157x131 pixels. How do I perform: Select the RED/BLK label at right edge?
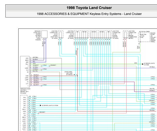152,110
